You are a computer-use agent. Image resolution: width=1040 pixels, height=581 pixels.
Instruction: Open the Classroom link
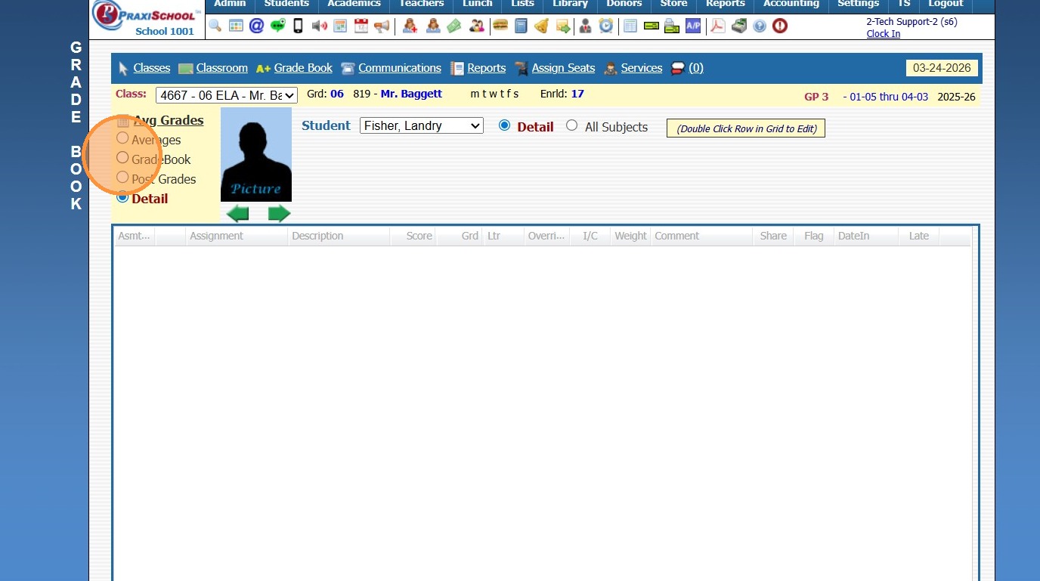[222, 68]
